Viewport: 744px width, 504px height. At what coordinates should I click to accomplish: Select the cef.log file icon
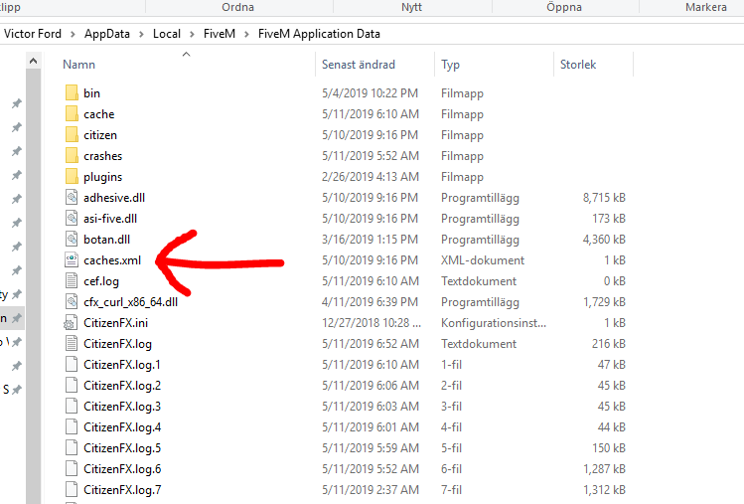point(72,280)
